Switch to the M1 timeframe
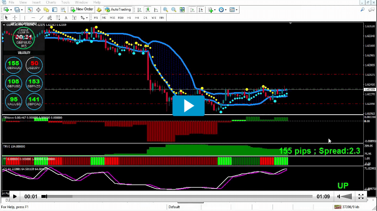Screen dimensions: 377x211 [x=96, y=18]
